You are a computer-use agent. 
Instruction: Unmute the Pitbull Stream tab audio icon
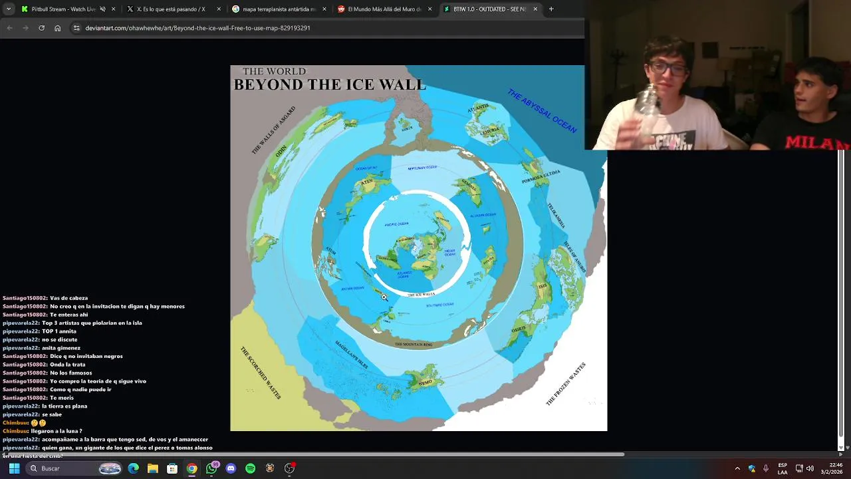click(x=102, y=9)
